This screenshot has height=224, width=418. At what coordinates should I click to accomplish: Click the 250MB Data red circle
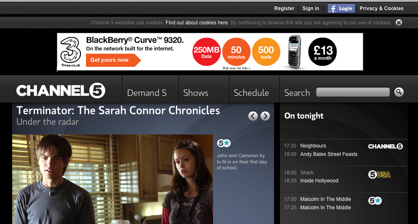[207, 52]
